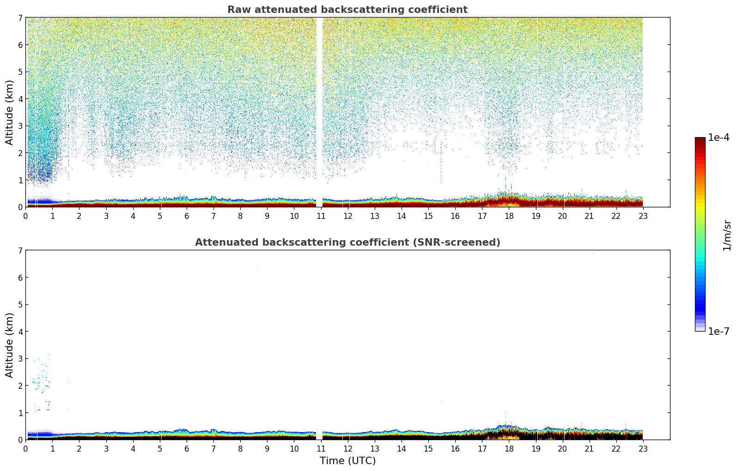Screen dimensions: 737x471
Task: Click altitude tick "4" on the upper plot
Action: 20,99
